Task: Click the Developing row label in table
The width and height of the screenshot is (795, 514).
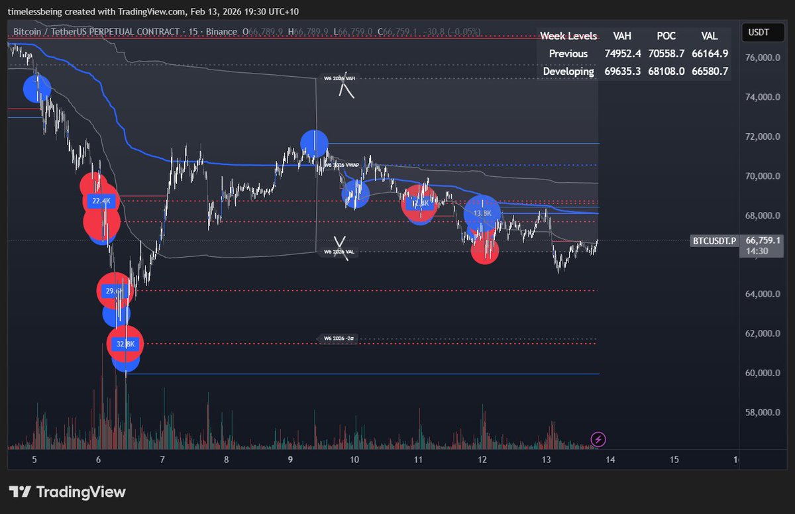Action: 568,72
